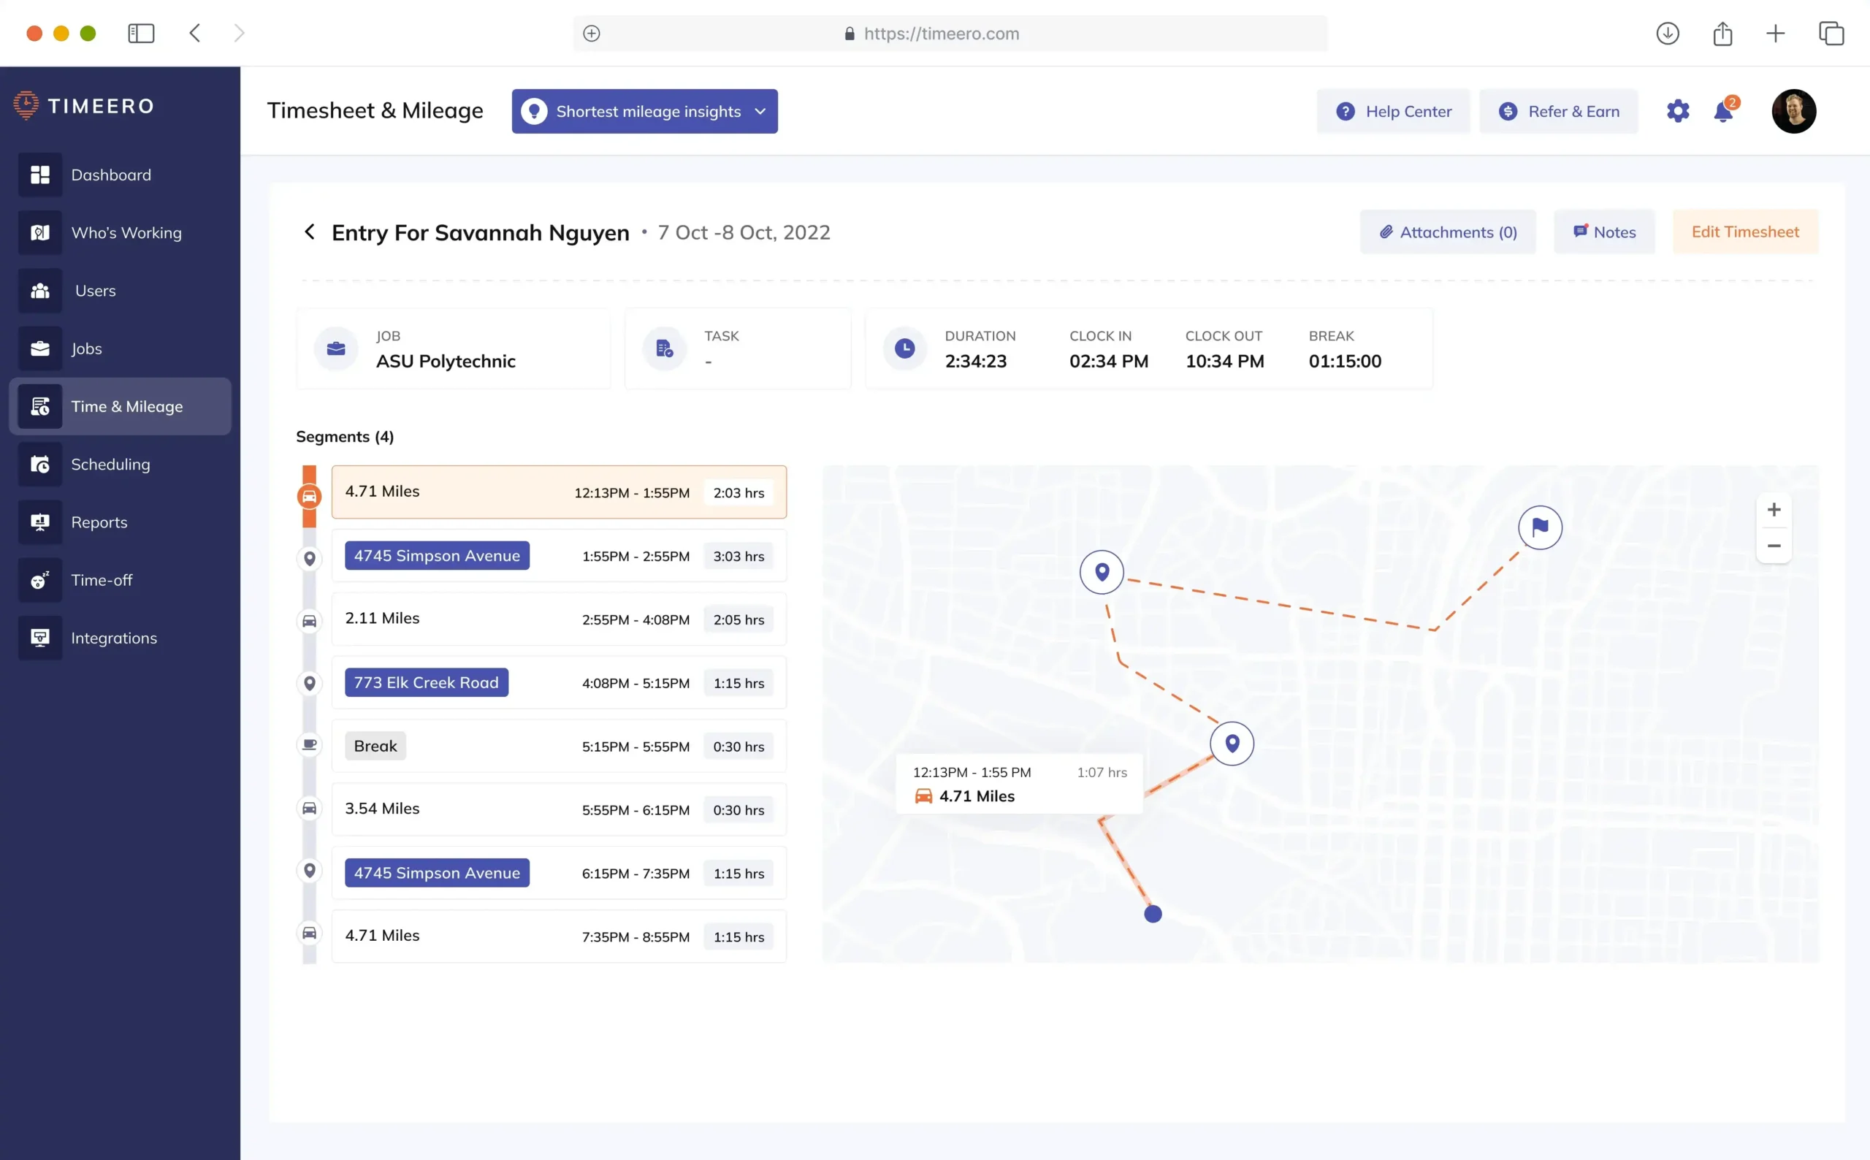Expand the Shortest mileage insights dropdown
1870x1160 pixels.
tap(644, 111)
